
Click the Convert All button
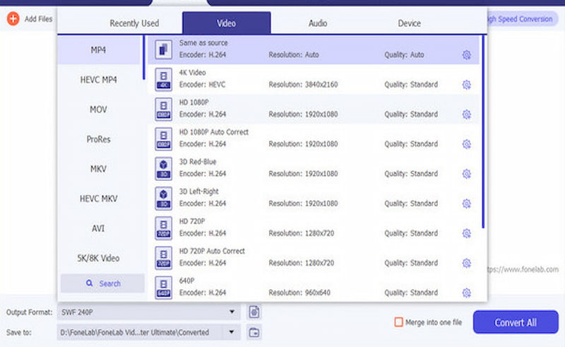click(x=516, y=322)
